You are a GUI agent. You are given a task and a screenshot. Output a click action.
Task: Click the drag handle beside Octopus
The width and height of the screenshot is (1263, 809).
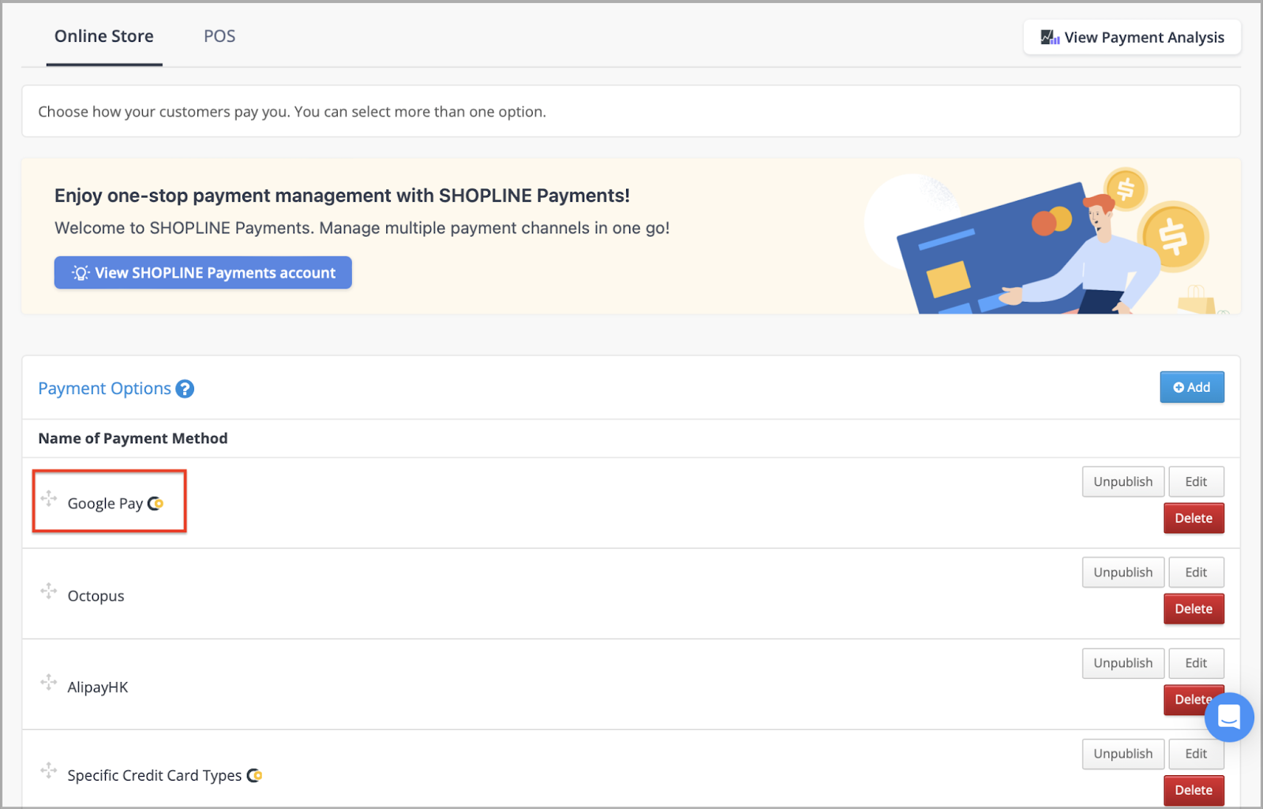coord(49,591)
